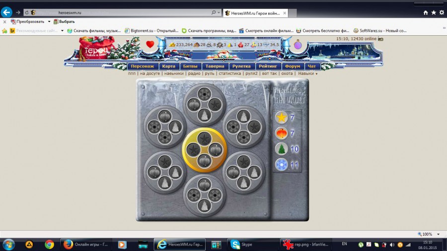Switch to rep.png IrfanView taskbar window
Screen dimensions: 447x251
(306, 245)
